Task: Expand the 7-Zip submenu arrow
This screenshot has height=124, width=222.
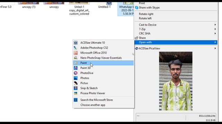Action: [215, 29]
